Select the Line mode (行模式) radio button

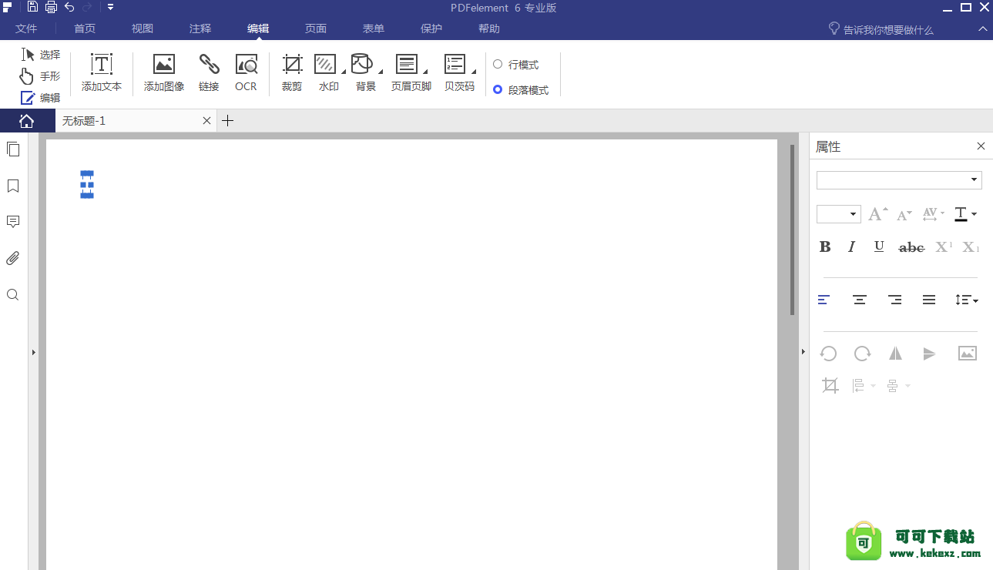pyautogui.click(x=498, y=65)
